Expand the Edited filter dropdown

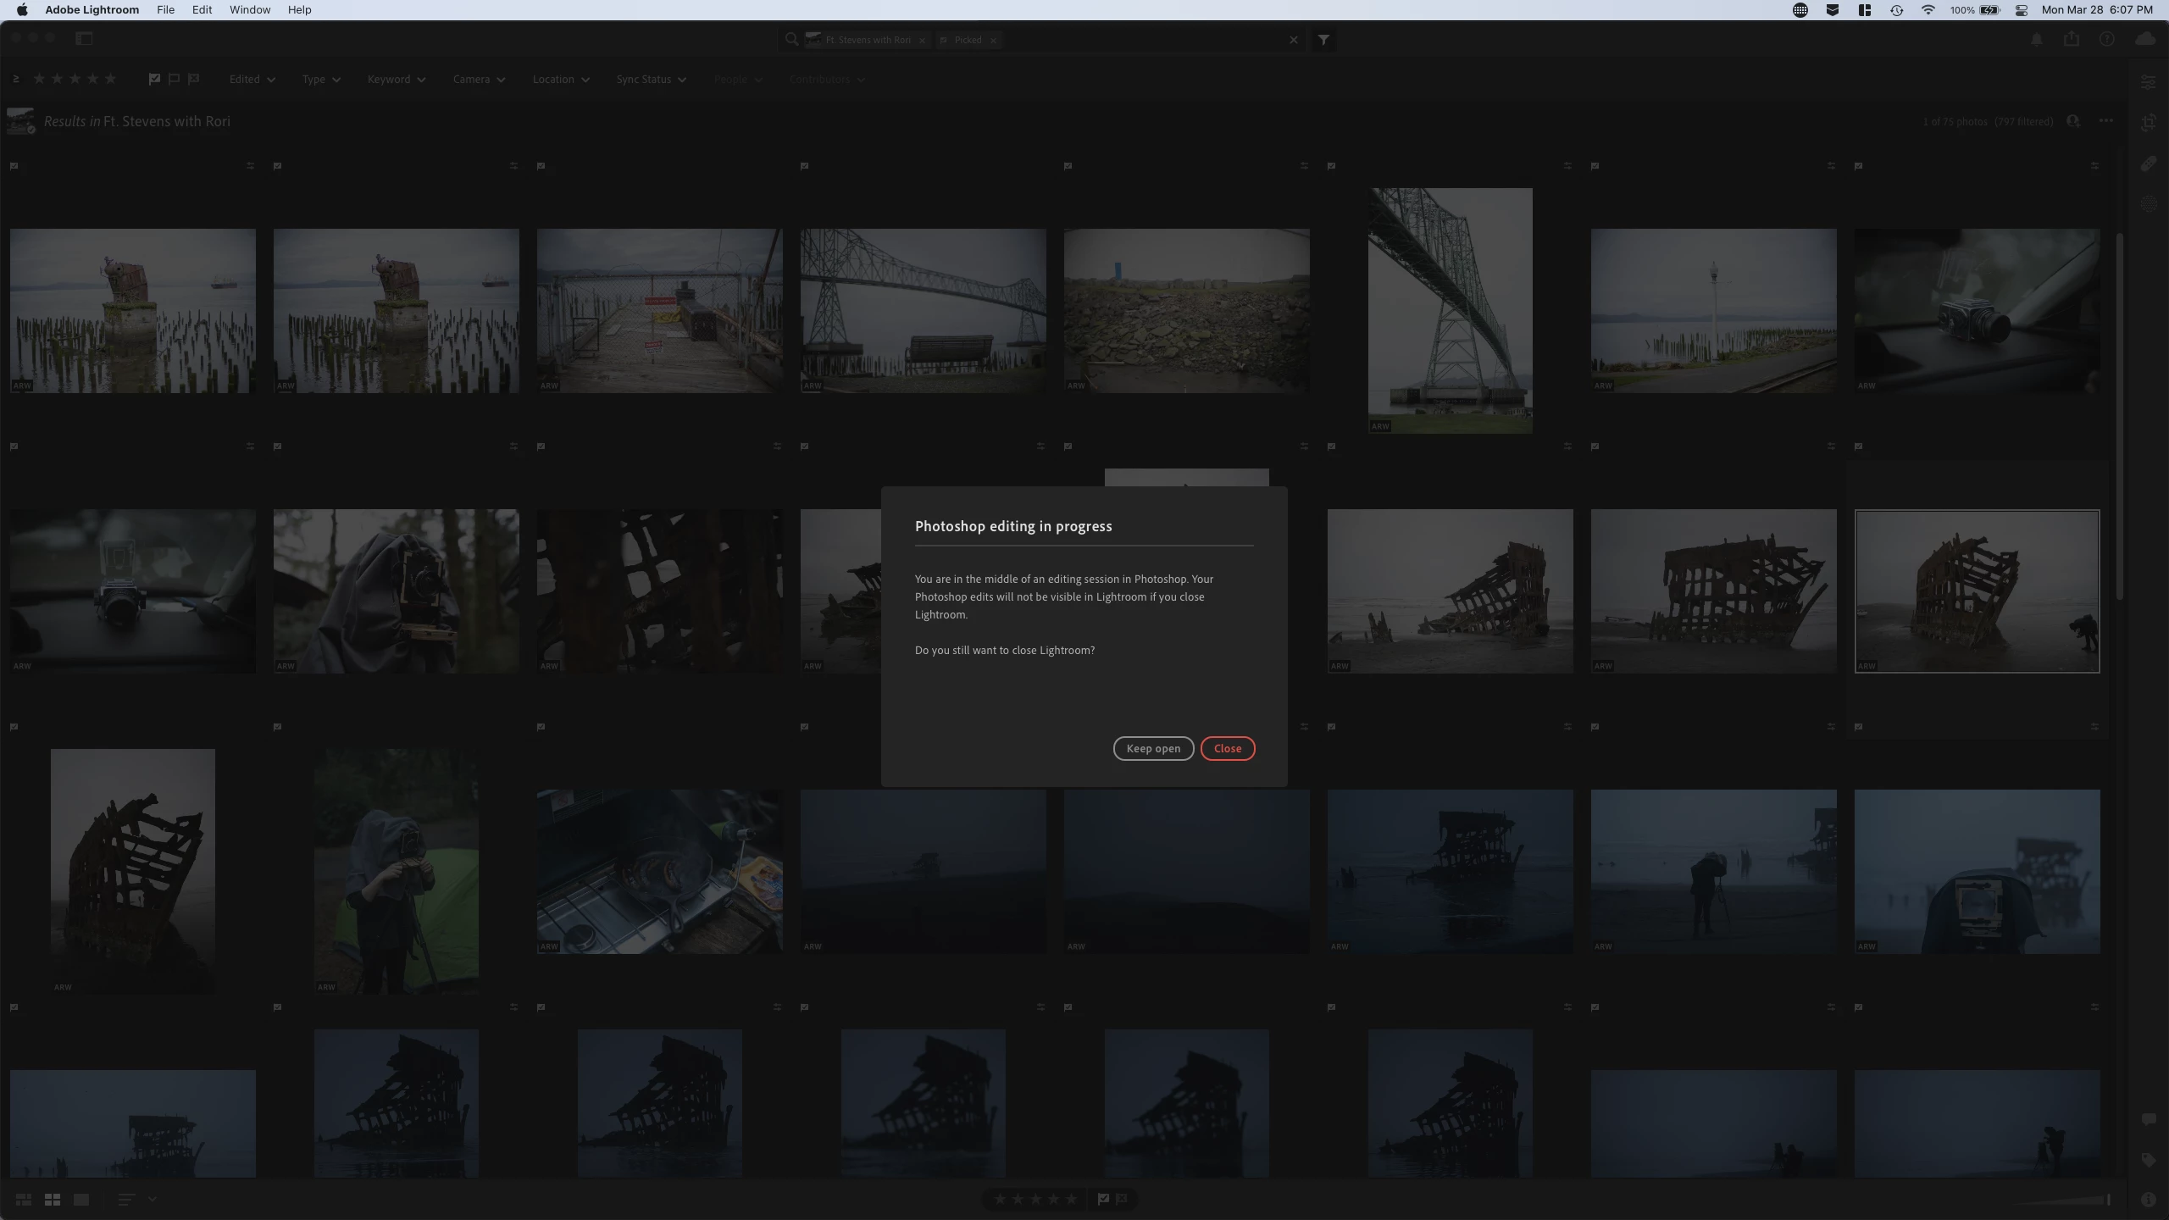(x=252, y=80)
